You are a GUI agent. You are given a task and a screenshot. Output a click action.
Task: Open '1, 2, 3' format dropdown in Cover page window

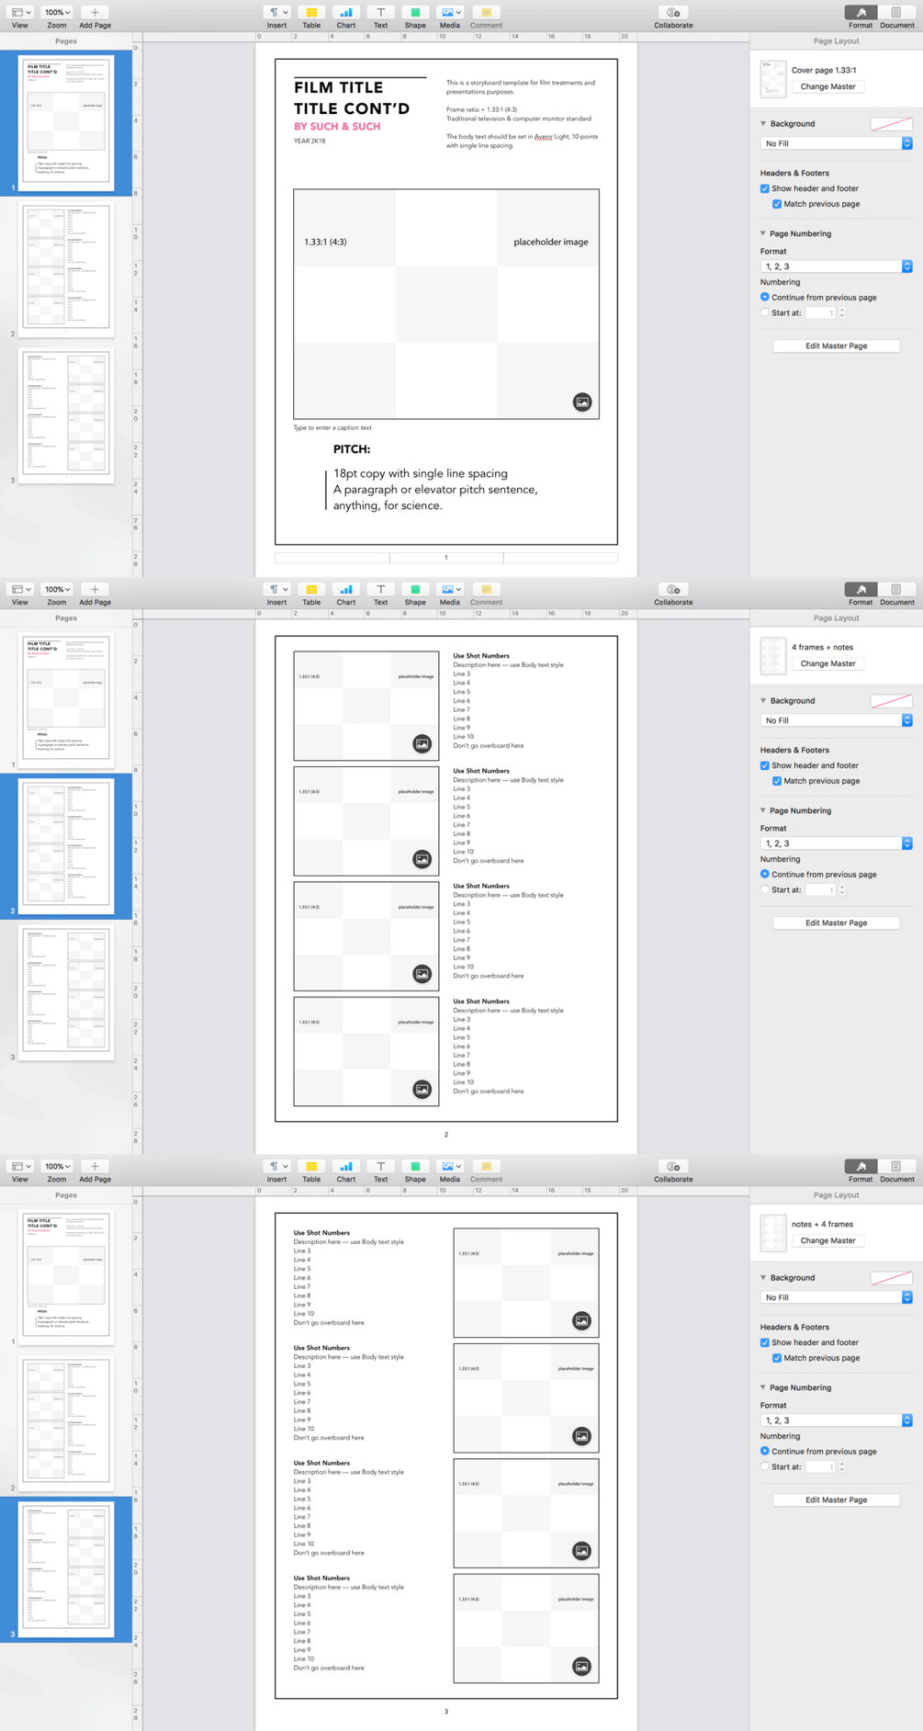click(837, 266)
